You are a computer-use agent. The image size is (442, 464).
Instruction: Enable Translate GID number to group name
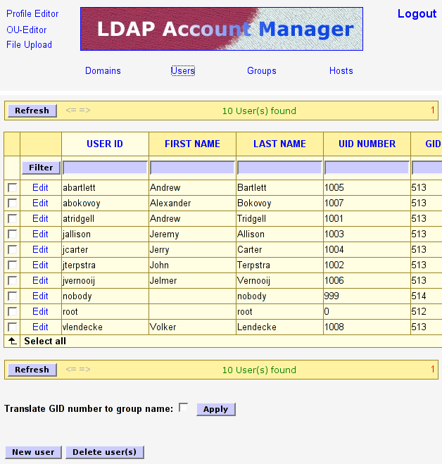(x=184, y=408)
